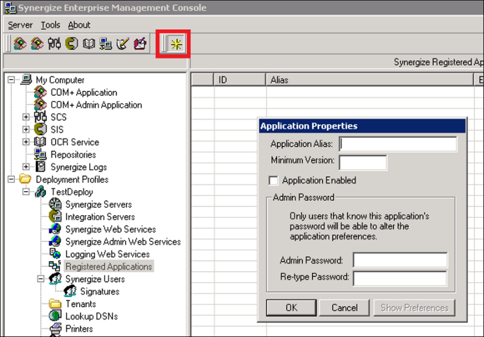Click the COM+ Application toolbar icon
This screenshot has height=337, width=484.
pos(20,44)
